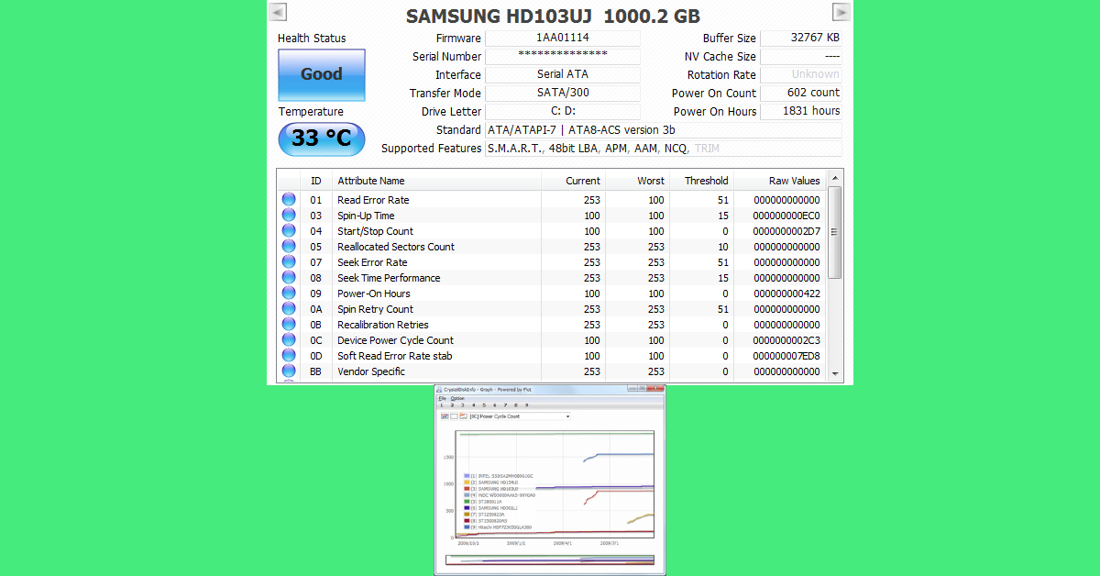This screenshot has height=576, width=1100.
Task: Click the Power-On Hours status orb
Action: click(289, 294)
